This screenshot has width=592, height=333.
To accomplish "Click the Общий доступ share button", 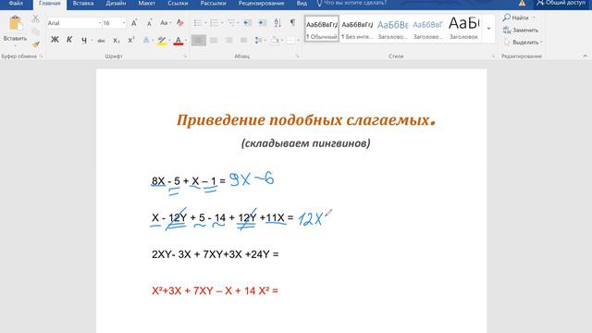I will [561, 3].
